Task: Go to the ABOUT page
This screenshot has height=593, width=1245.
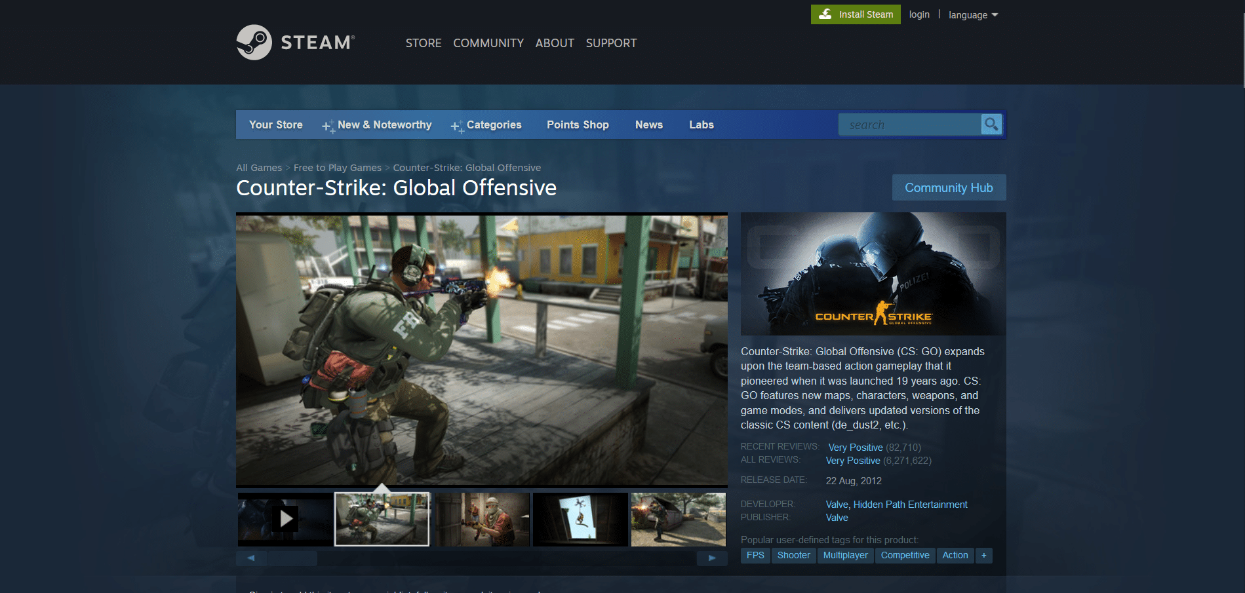Action: point(555,43)
